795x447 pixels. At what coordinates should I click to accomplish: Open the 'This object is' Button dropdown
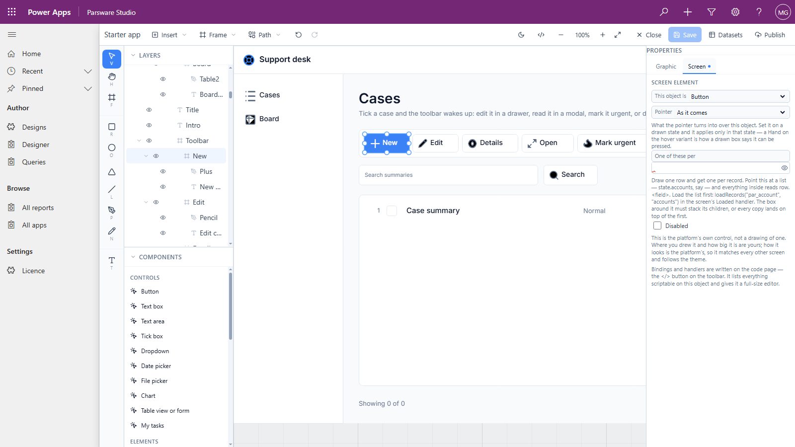pos(720,96)
